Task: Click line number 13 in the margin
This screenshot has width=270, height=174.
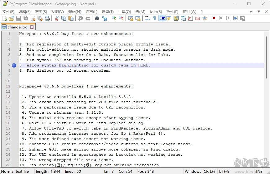Action: (x=8, y=97)
